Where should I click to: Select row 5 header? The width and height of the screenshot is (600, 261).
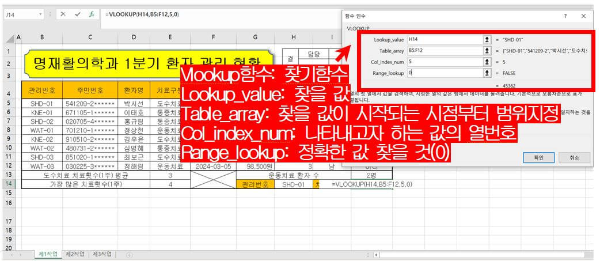pos(10,103)
